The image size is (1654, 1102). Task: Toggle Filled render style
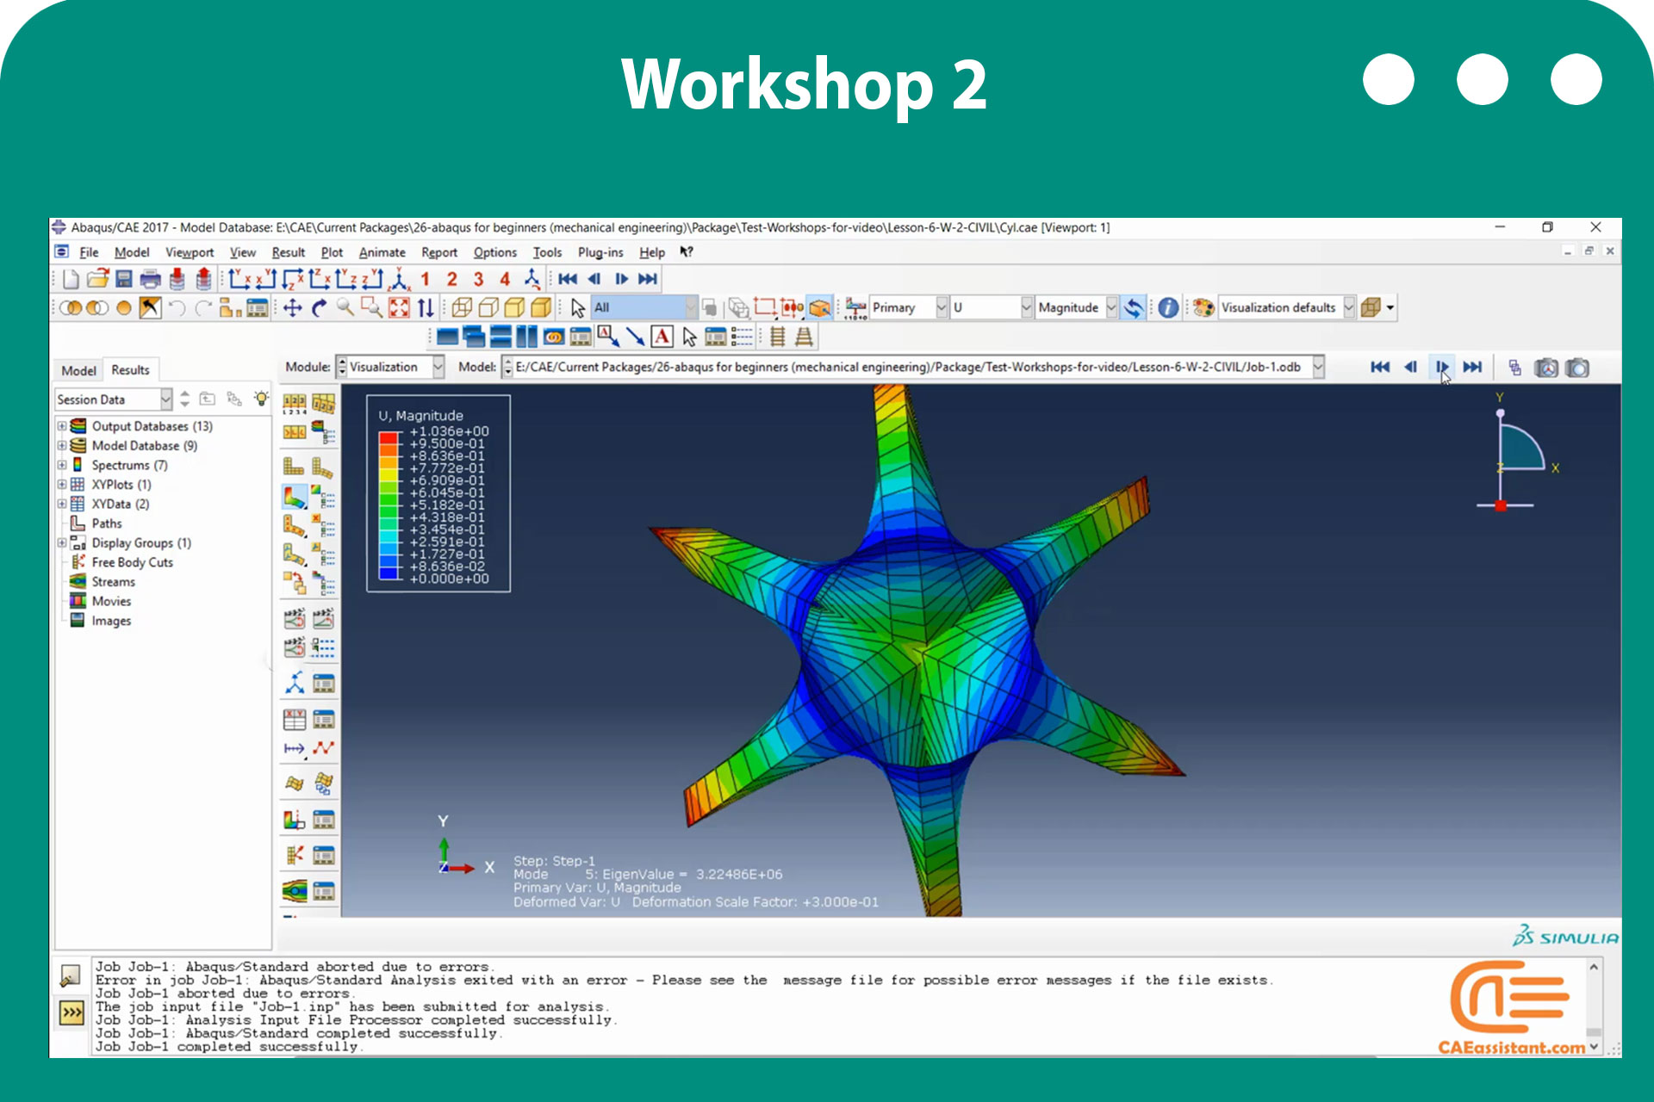[515, 307]
